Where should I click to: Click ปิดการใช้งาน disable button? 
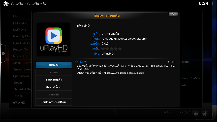pyautogui.click(x=54, y=87)
